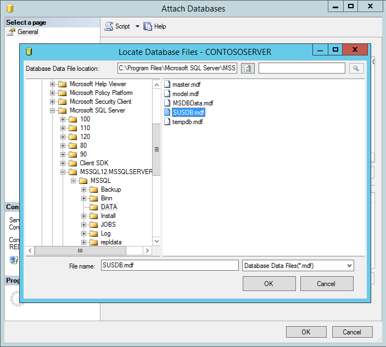This screenshot has height=347, width=386.
Task: Click the model.mdf file icon
Action: [167, 94]
